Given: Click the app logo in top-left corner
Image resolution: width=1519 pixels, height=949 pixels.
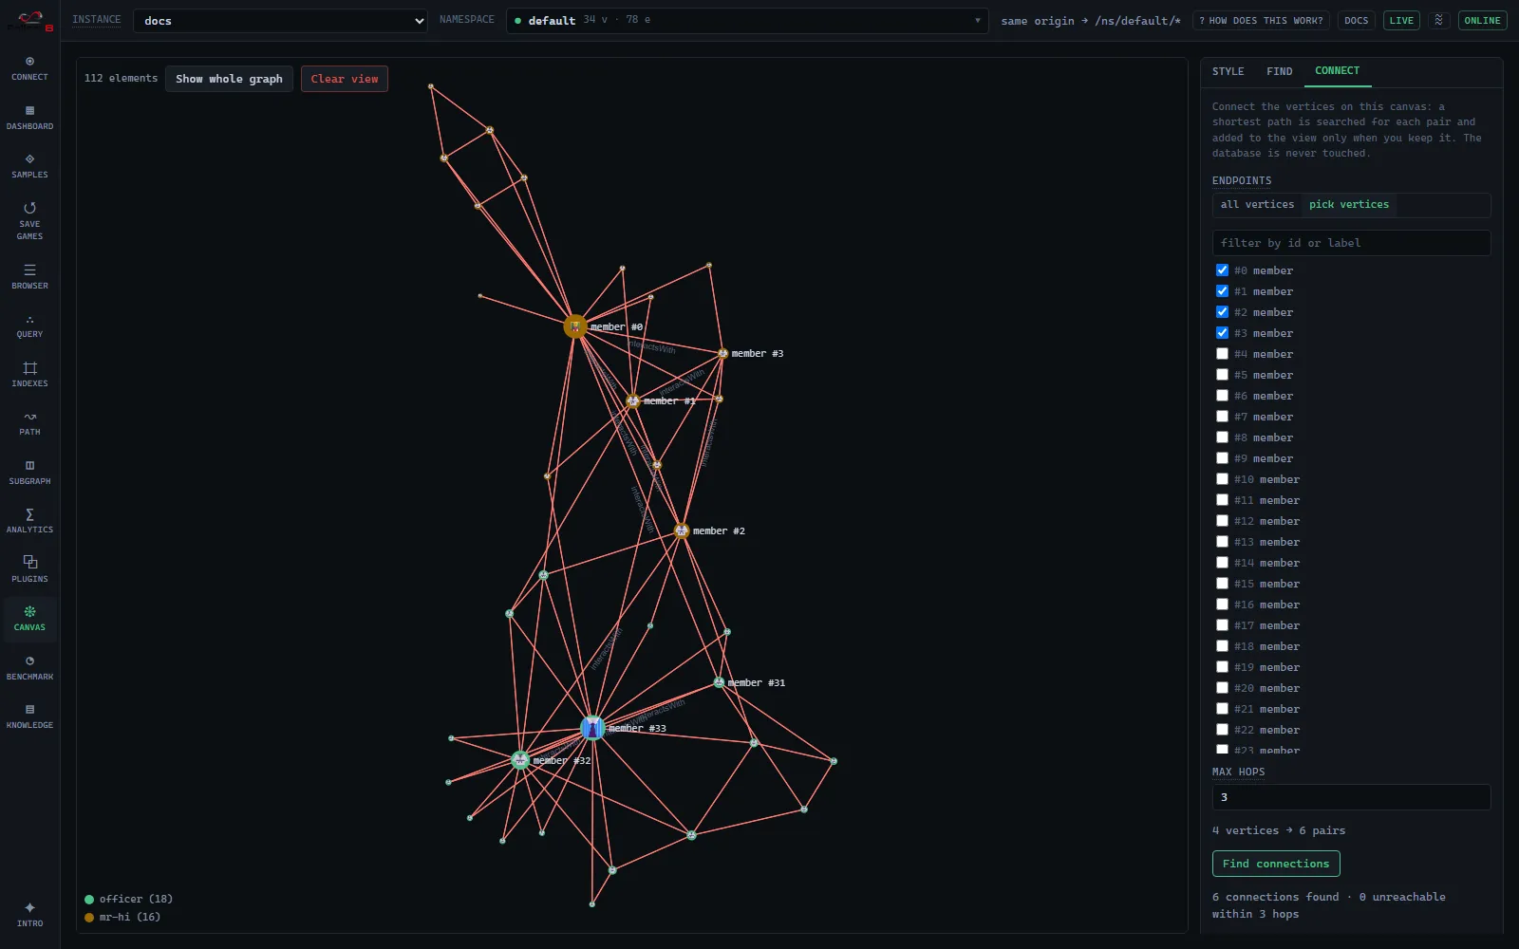Looking at the screenshot, I should click(29, 20).
